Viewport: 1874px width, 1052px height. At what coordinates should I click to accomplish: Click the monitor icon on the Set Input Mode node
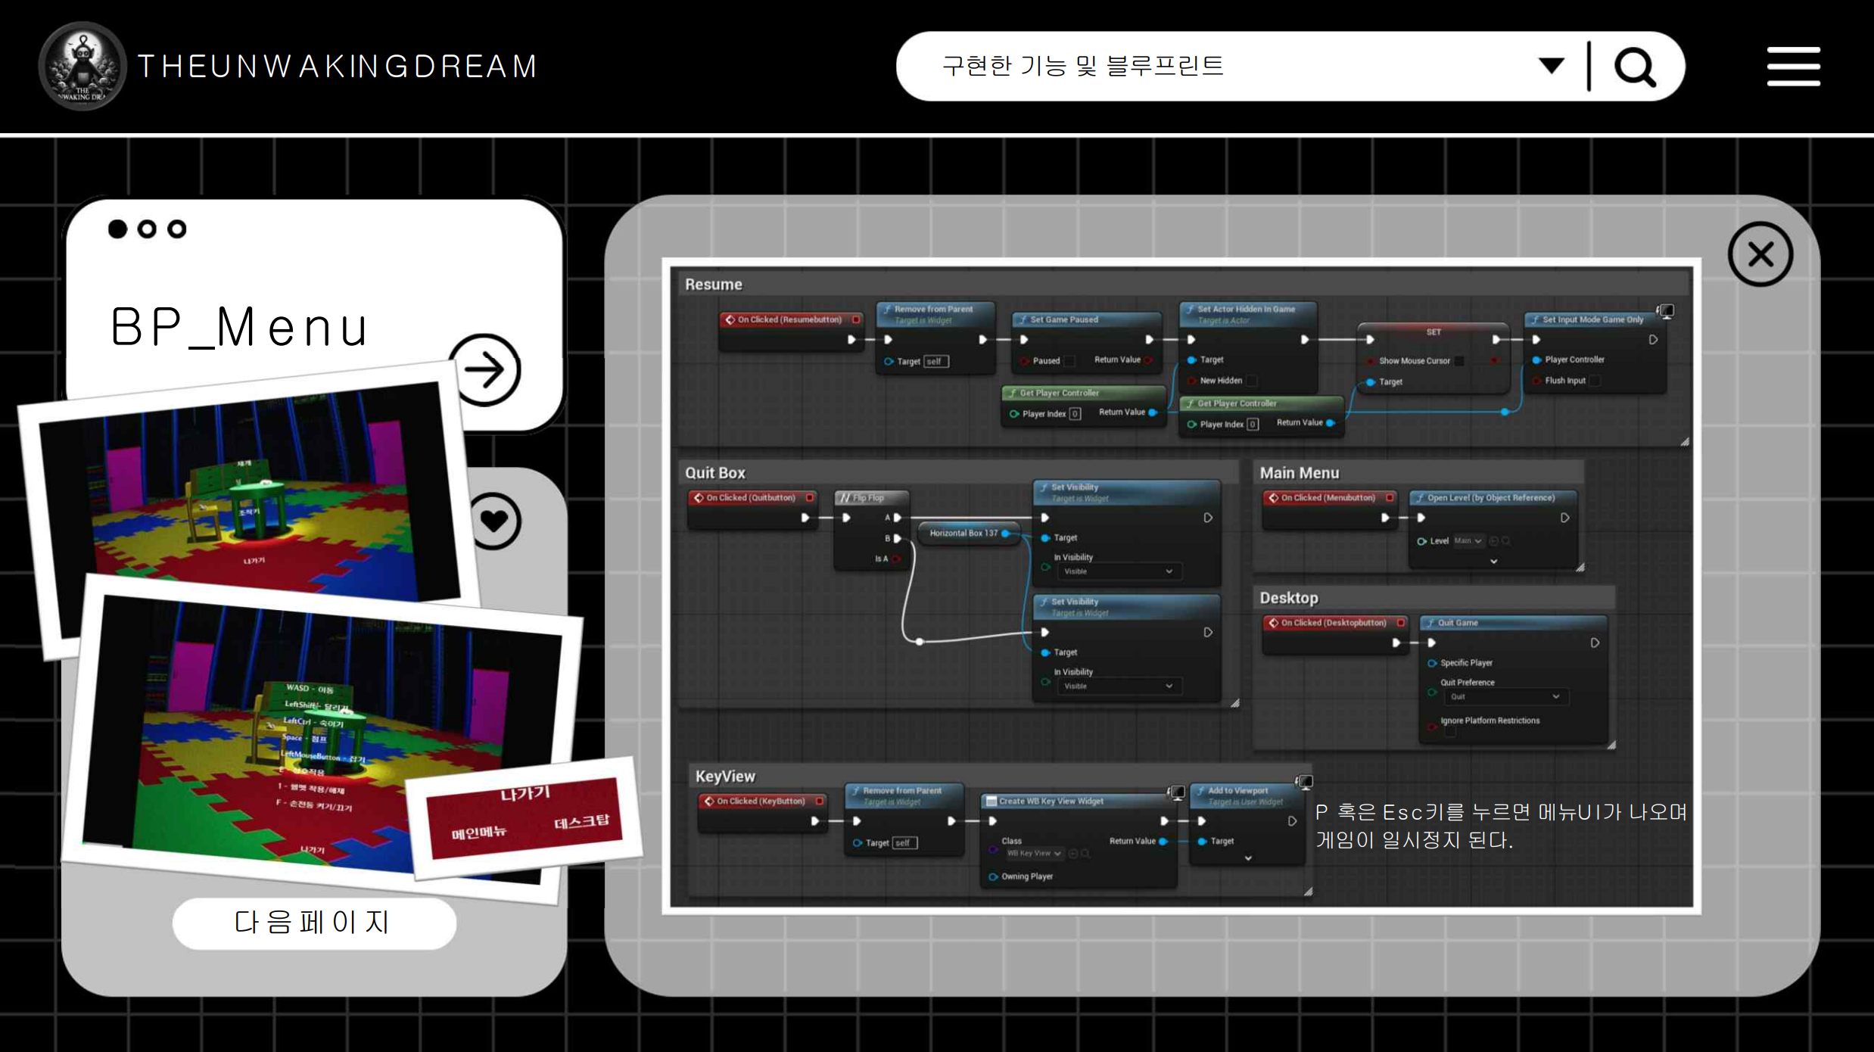click(x=1666, y=310)
